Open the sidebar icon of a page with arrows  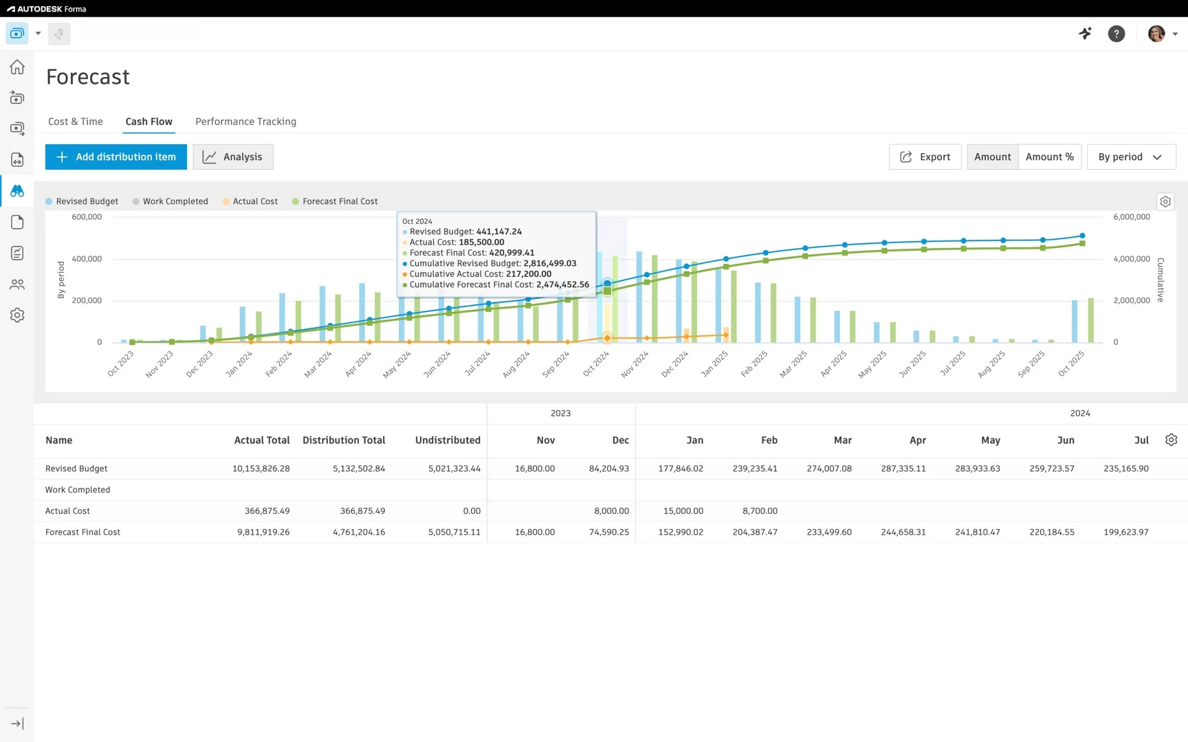[x=17, y=159]
